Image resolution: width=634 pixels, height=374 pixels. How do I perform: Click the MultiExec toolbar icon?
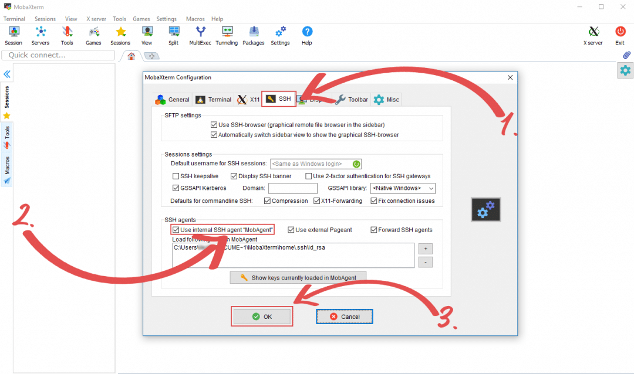pyautogui.click(x=200, y=35)
